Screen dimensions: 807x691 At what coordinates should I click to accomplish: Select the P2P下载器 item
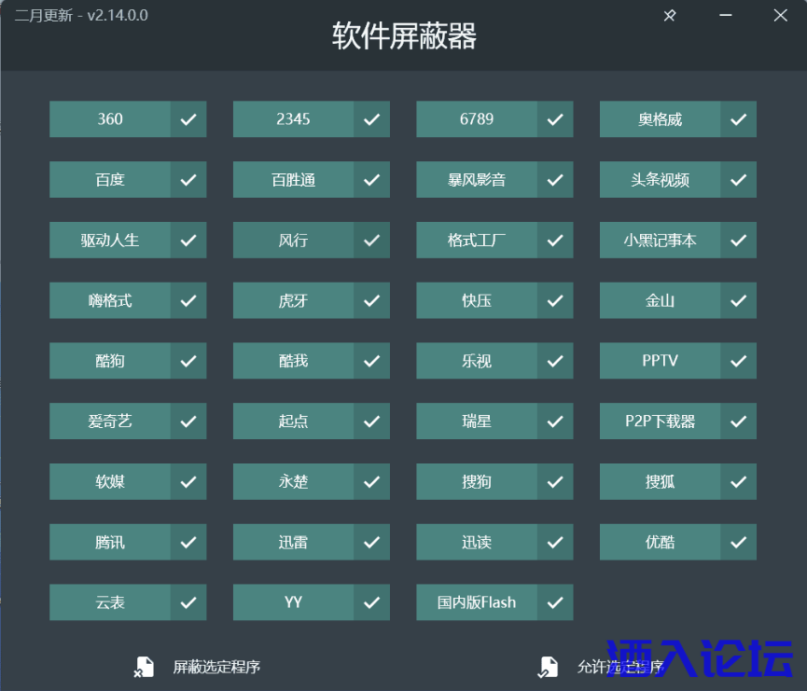(x=660, y=422)
